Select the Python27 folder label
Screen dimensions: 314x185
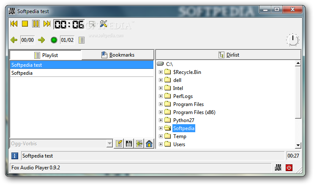(184, 120)
